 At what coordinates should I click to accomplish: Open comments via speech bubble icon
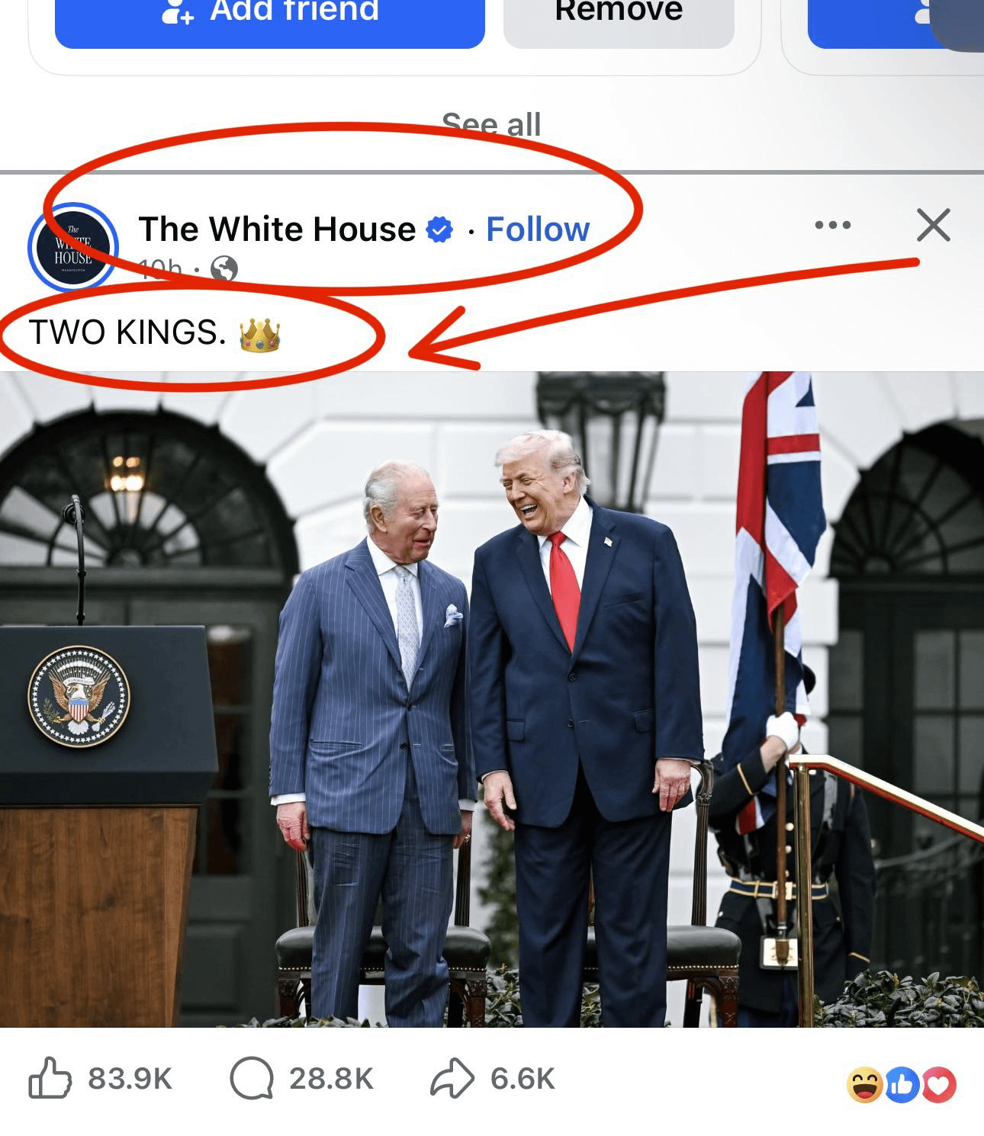point(252,1078)
